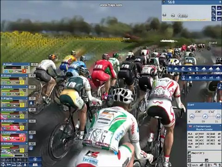Adjust M.Bouet's effort bar

click(x=12, y=67)
